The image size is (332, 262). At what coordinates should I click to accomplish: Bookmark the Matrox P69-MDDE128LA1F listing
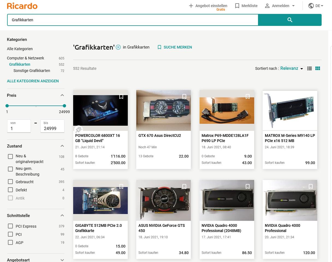coord(248,97)
